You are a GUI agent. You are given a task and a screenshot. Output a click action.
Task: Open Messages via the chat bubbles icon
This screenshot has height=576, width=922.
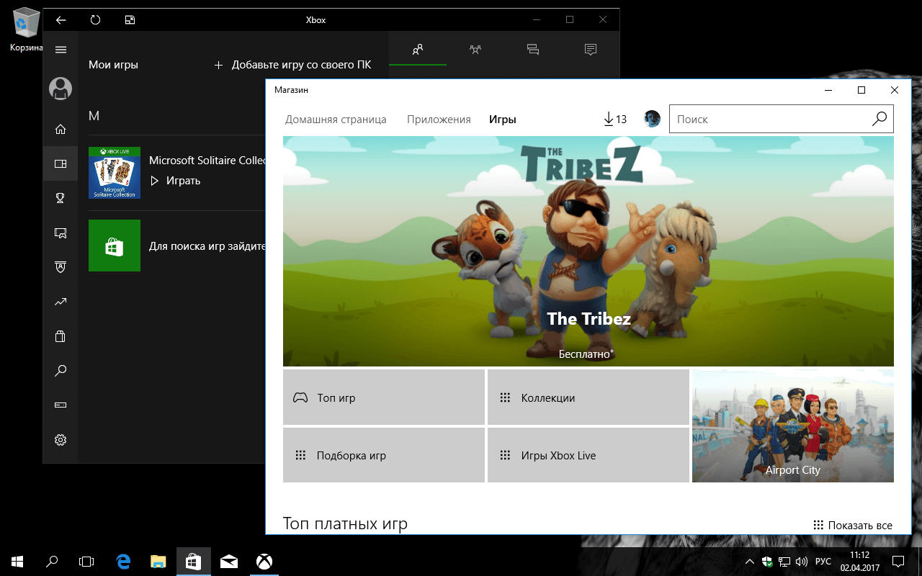[x=532, y=49]
